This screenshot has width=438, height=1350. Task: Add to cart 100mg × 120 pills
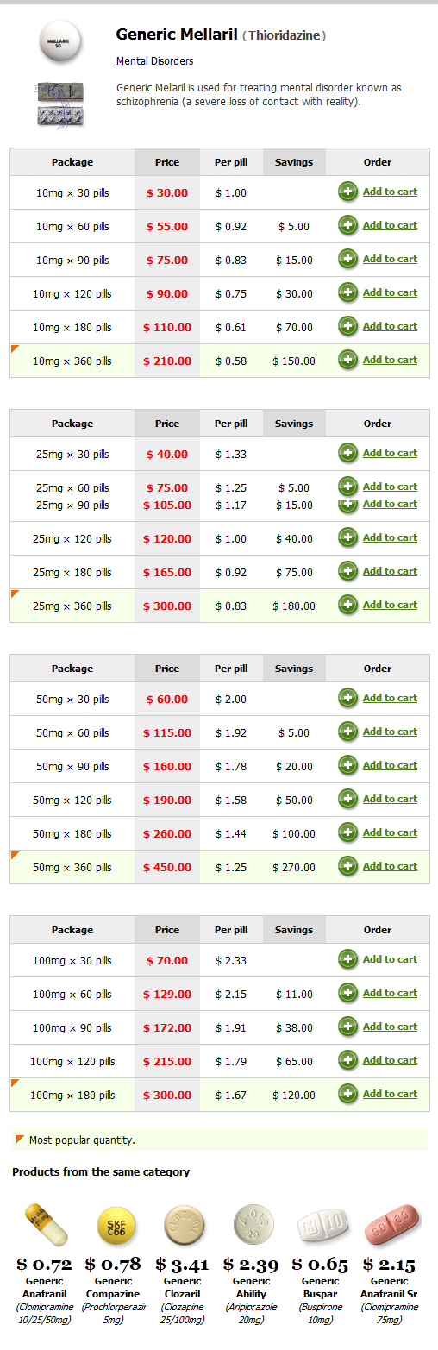tap(390, 1060)
